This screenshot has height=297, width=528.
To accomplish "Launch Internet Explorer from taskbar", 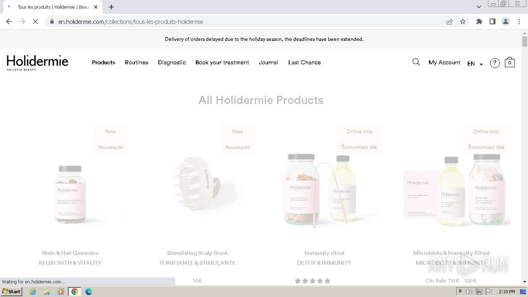I will [x=33, y=292].
